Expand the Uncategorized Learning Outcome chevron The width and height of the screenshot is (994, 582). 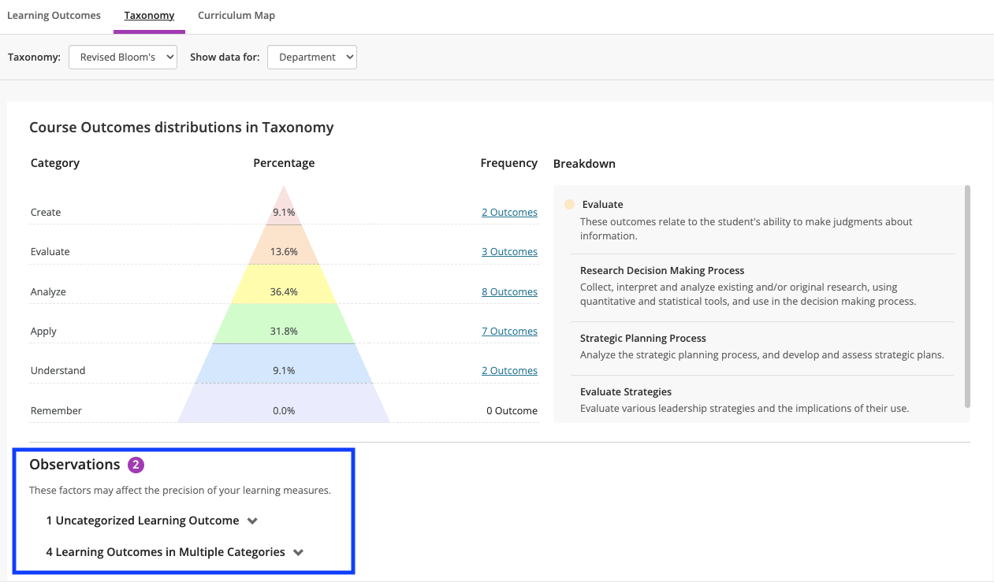252,521
